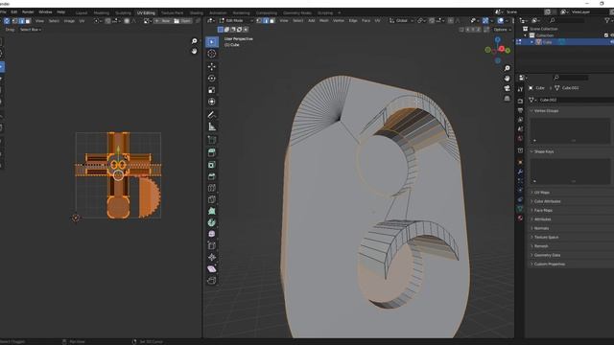Open the Select Box drag dropdown
The image size is (614, 345).
point(30,30)
